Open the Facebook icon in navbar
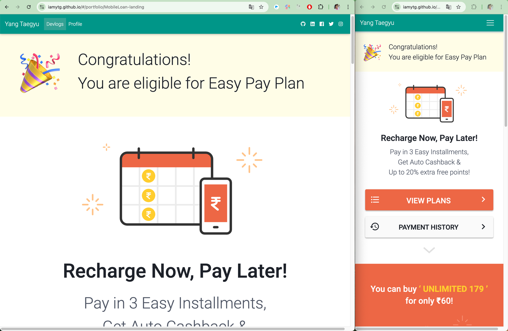 (322, 24)
